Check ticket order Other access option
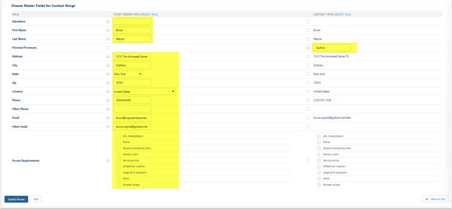Image resolution: width=452 pixels, height=209 pixels. [x=118, y=178]
